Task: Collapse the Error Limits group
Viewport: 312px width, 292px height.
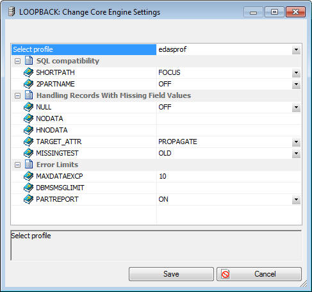Action: [x=18, y=165]
